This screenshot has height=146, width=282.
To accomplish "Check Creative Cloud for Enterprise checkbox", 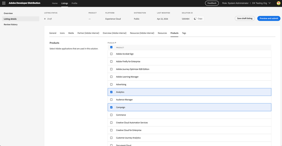I will (x=111, y=130).
